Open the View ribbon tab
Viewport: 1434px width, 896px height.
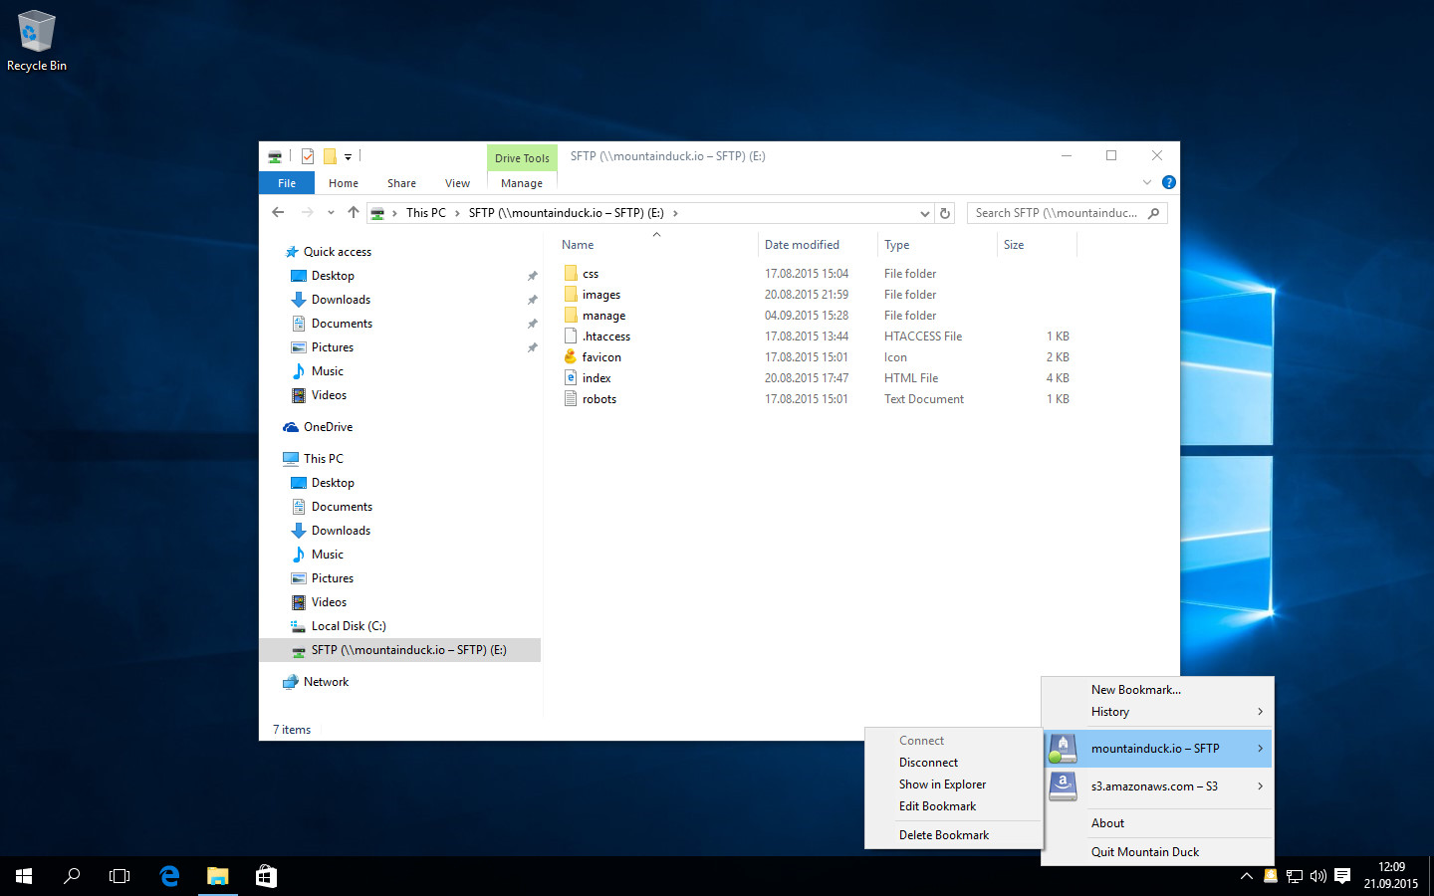457,183
